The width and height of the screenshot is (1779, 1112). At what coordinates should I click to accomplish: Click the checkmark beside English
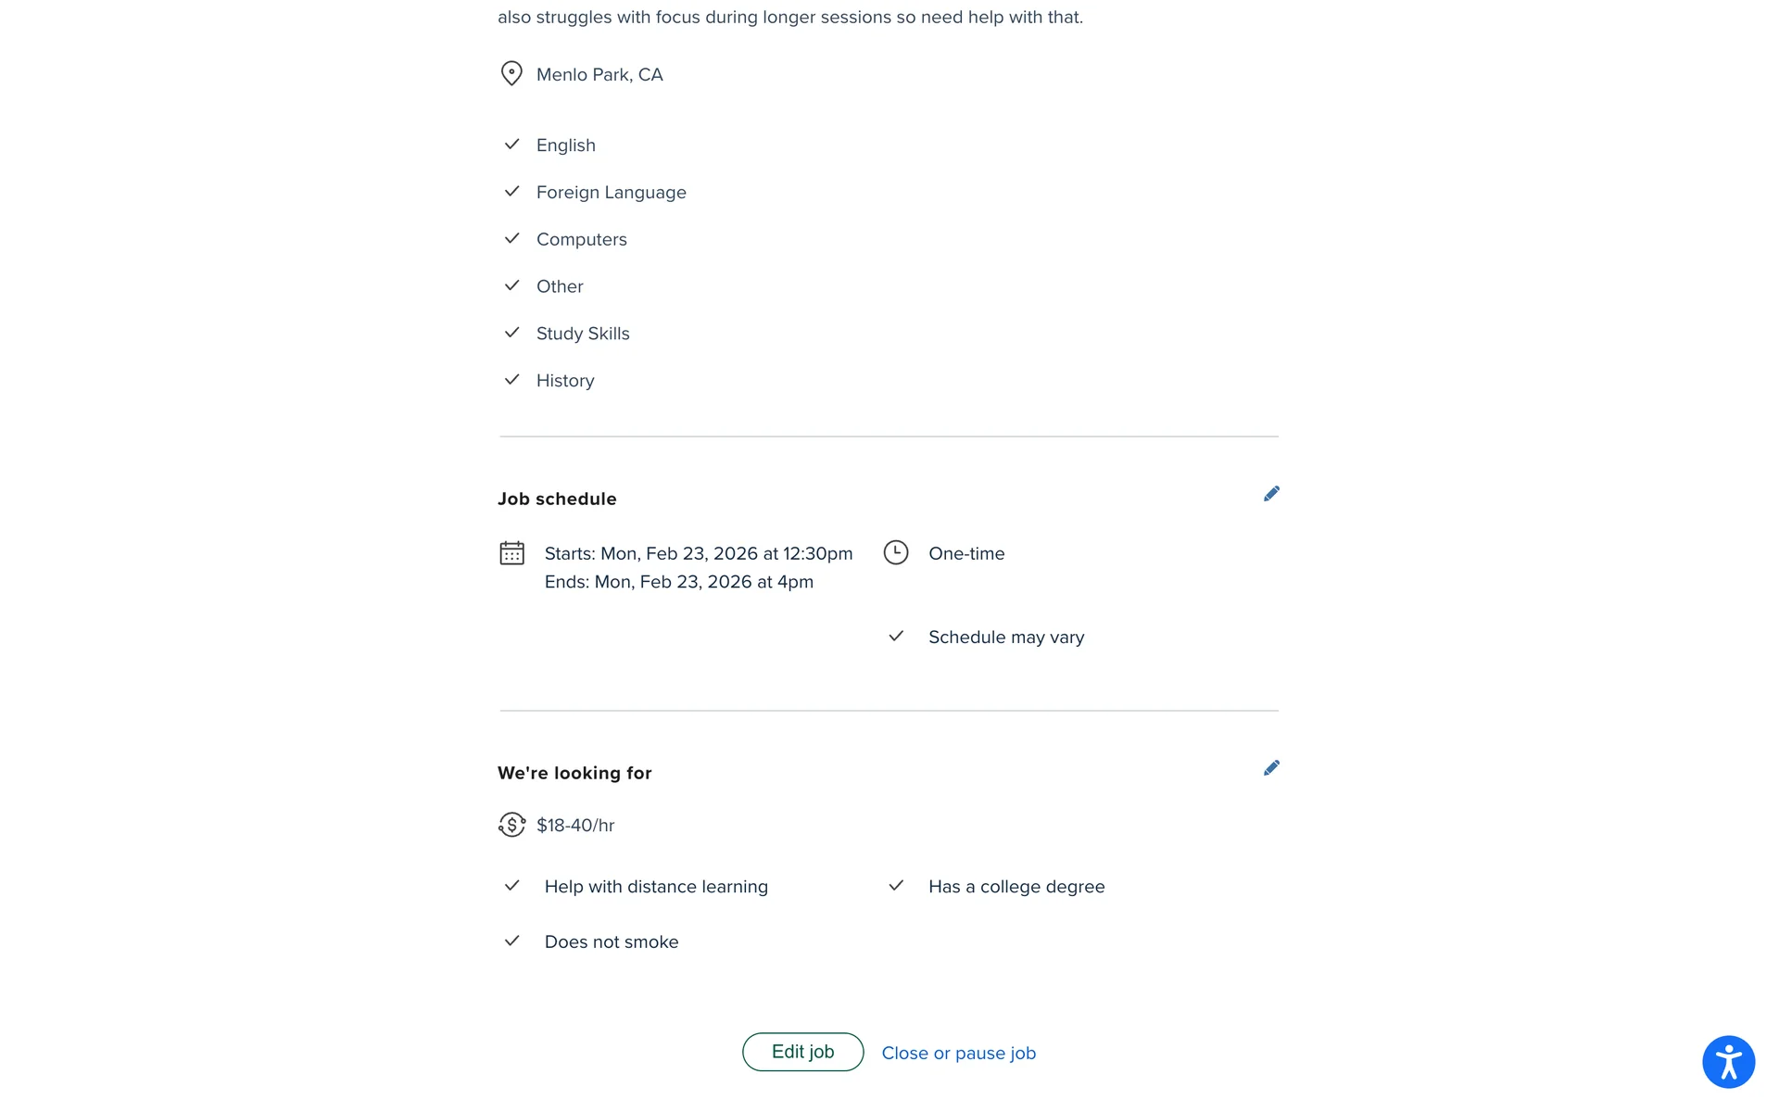click(x=511, y=145)
